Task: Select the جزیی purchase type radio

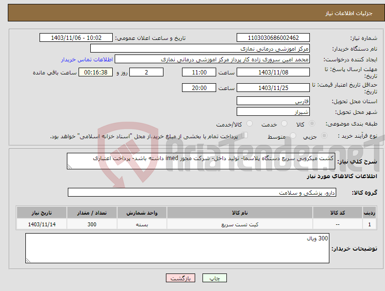Action: pyautogui.click(x=324, y=136)
